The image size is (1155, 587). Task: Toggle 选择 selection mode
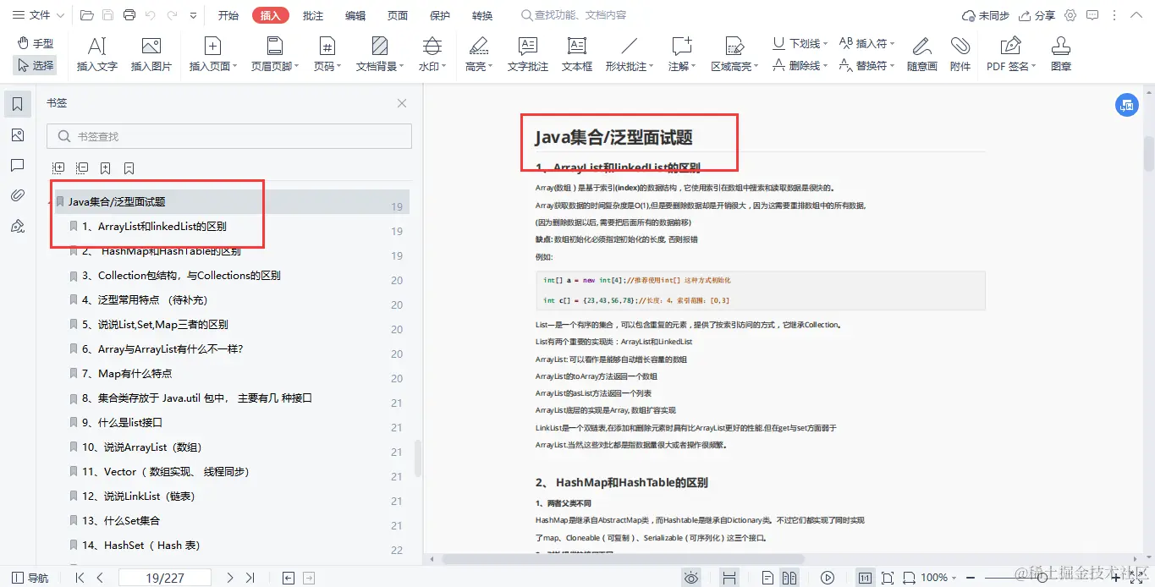pos(35,63)
